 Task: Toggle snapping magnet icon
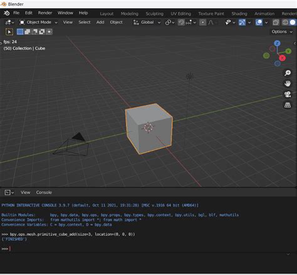click(x=181, y=22)
